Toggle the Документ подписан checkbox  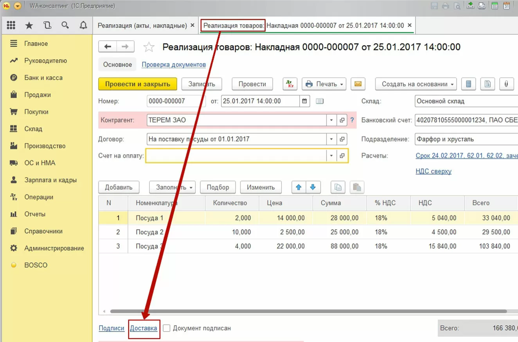point(167,328)
